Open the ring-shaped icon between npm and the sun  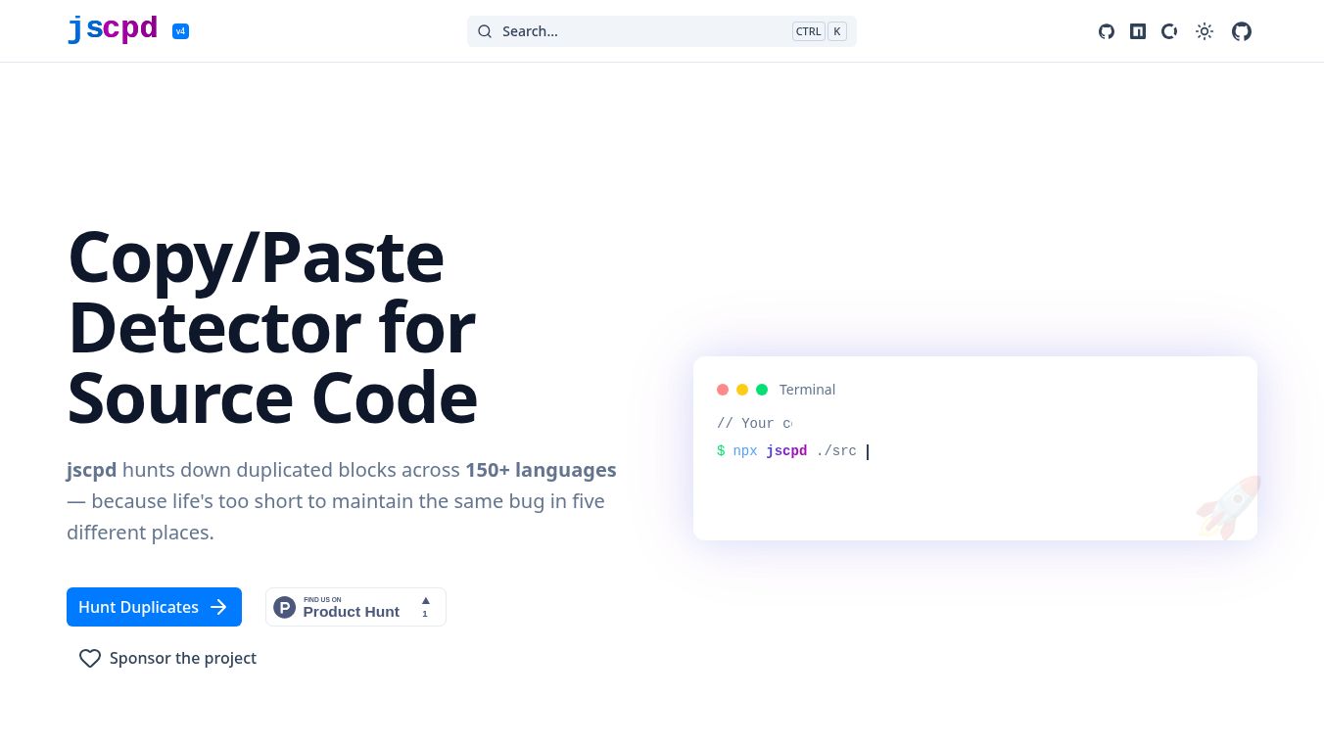[x=1169, y=31]
